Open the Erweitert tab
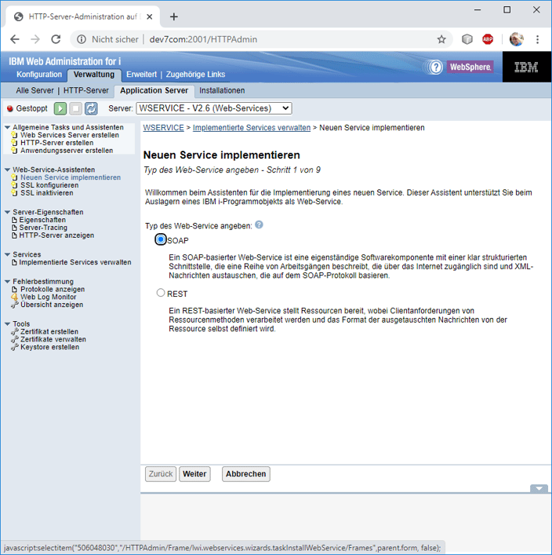Viewport: 552px width, 555px height. 141,75
